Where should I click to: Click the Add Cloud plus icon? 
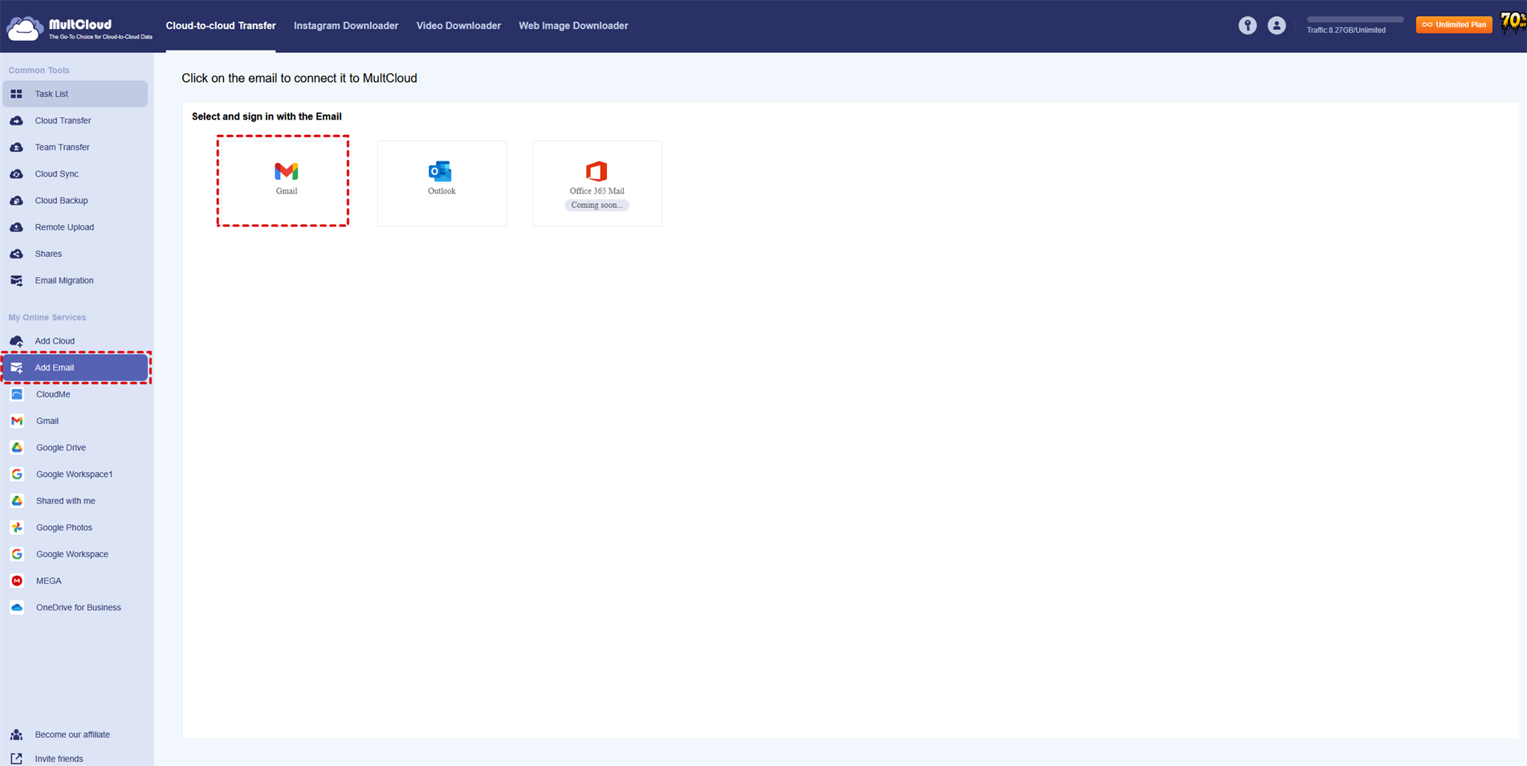tap(16, 341)
